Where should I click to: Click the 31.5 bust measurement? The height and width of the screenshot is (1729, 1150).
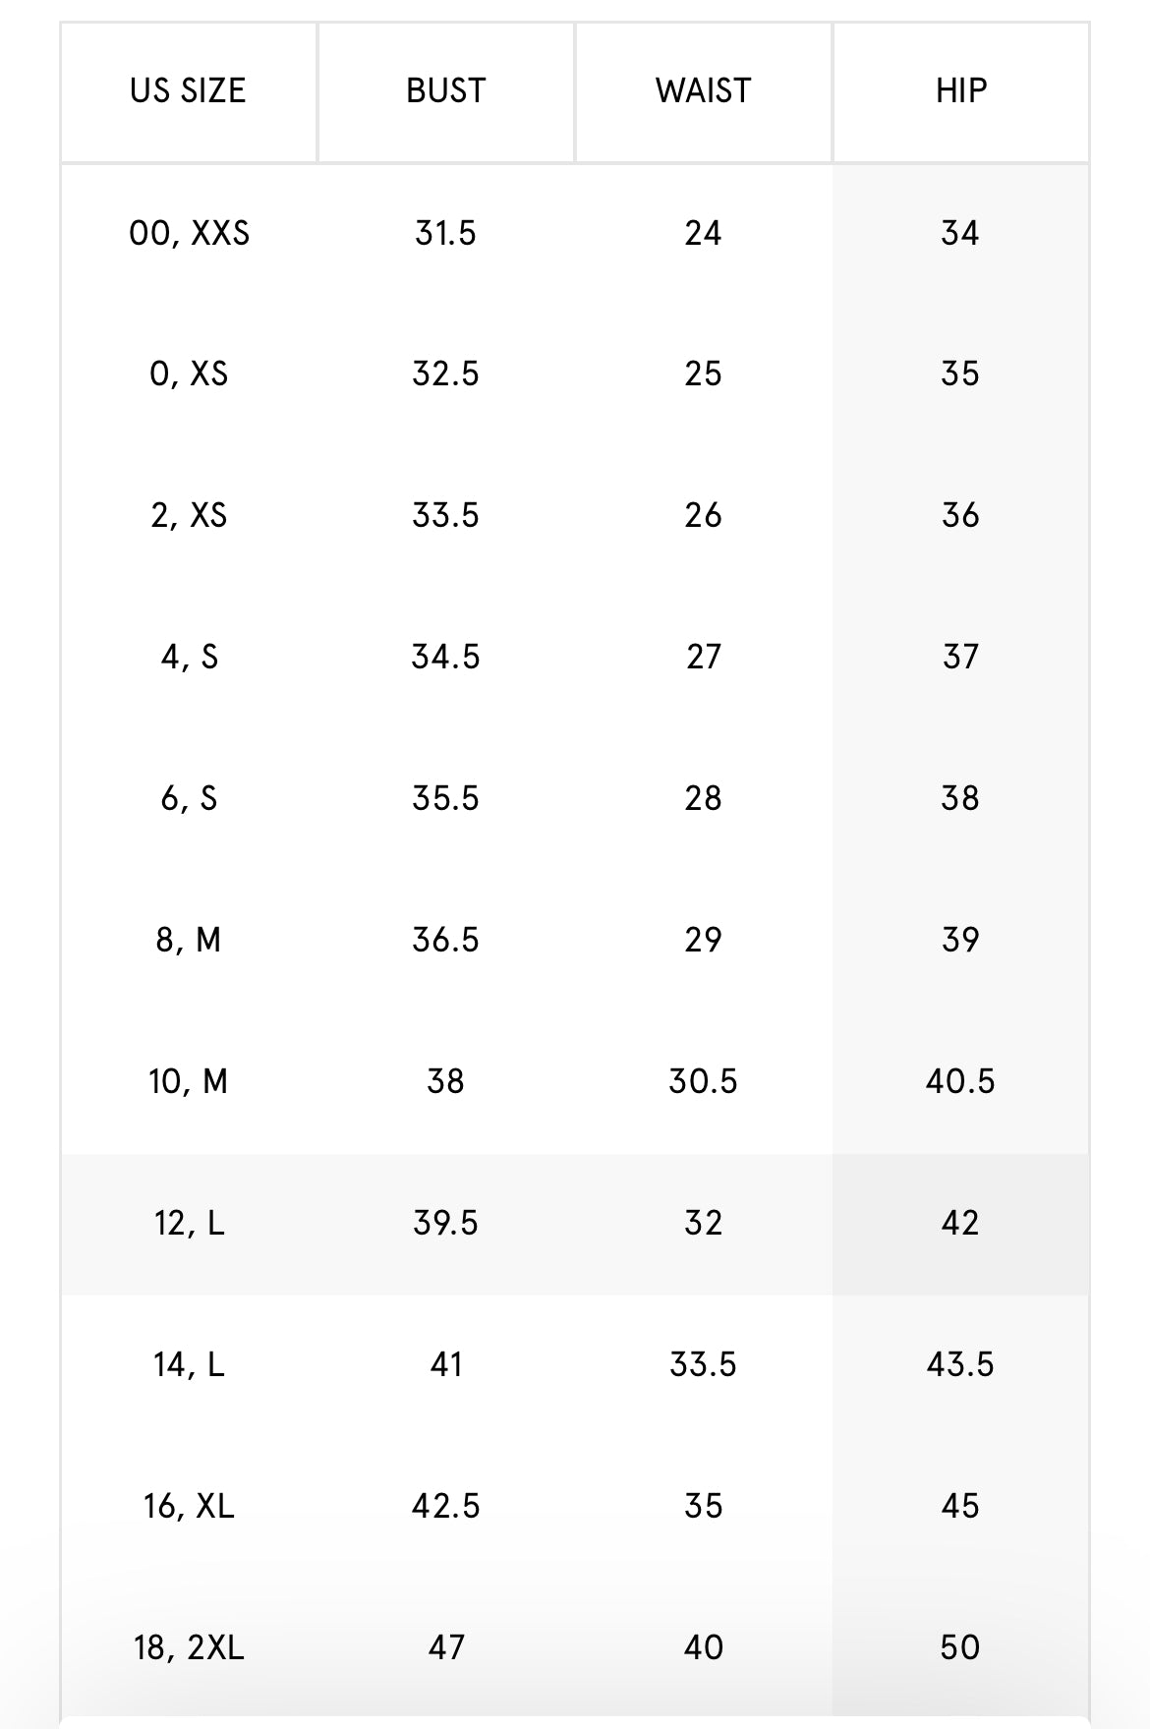(445, 234)
